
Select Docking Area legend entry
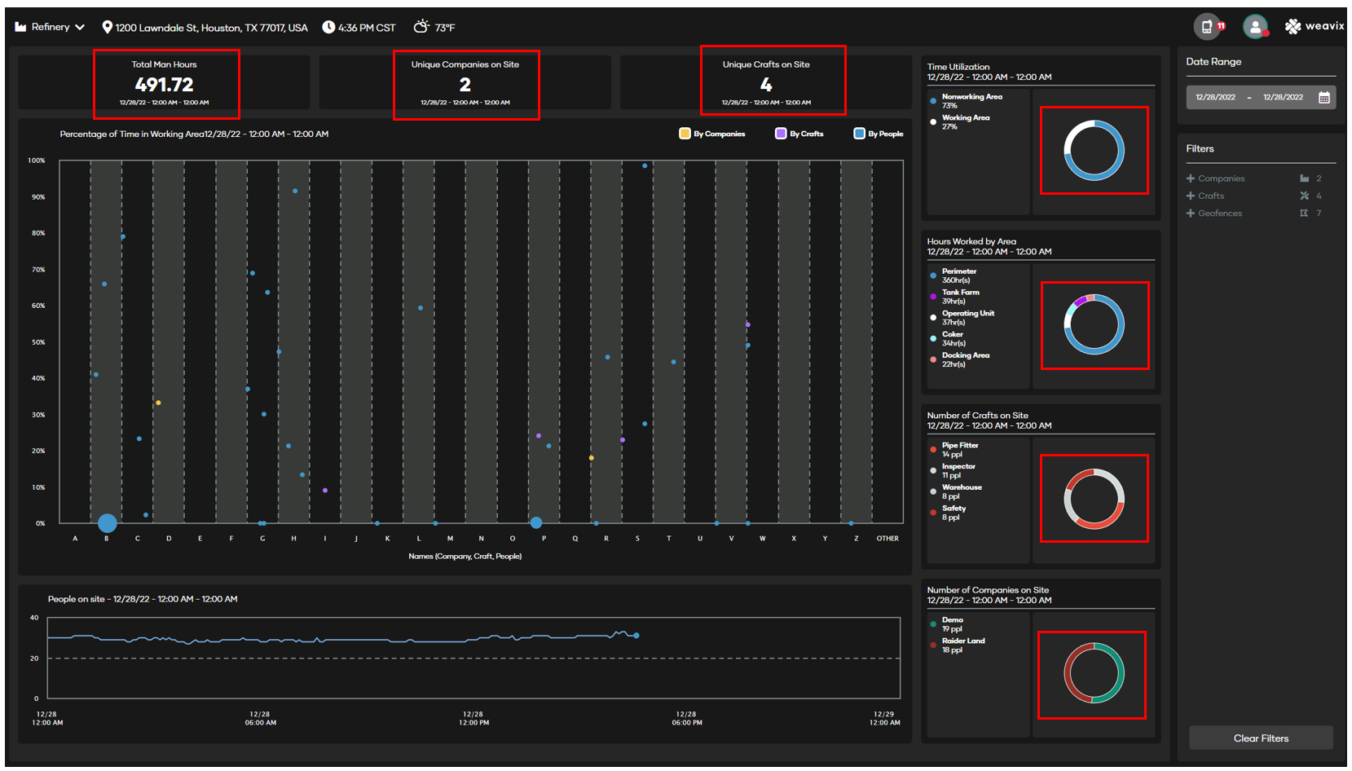(x=960, y=359)
